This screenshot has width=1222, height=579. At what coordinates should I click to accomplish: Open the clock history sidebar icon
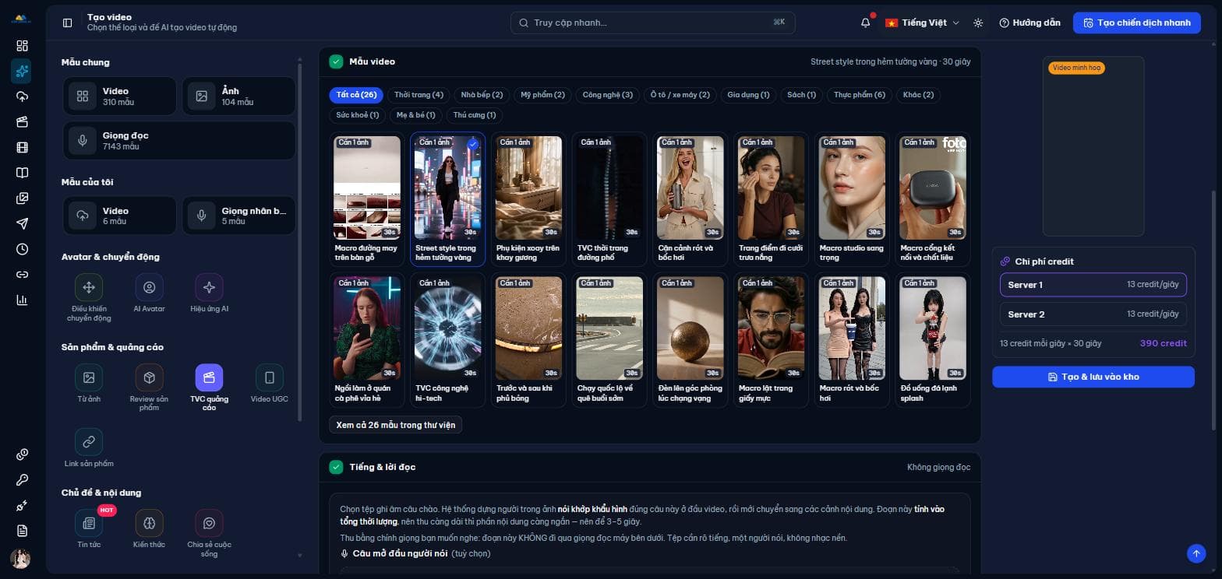(x=22, y=249)
